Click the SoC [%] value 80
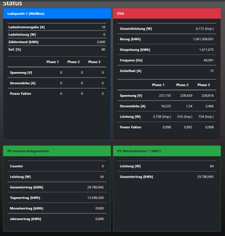Viewport: 225px width, 236px height. 103,50
